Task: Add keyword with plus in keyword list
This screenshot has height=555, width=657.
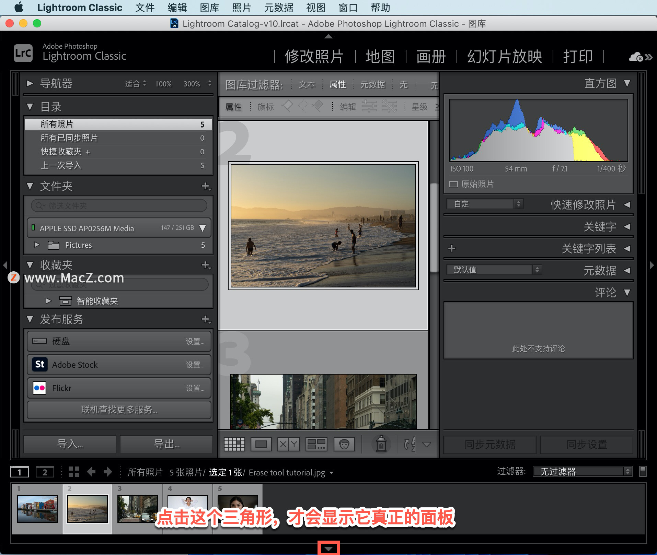Action: coord(452,248)
